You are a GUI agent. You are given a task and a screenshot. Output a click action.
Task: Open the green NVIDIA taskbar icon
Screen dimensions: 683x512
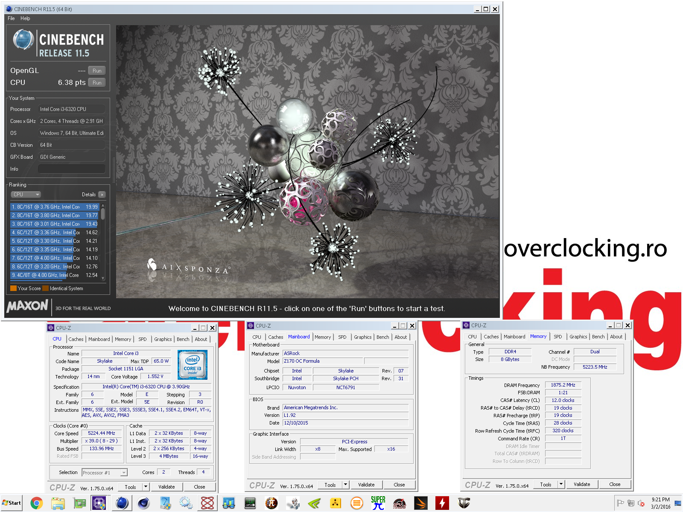point(314,503)
